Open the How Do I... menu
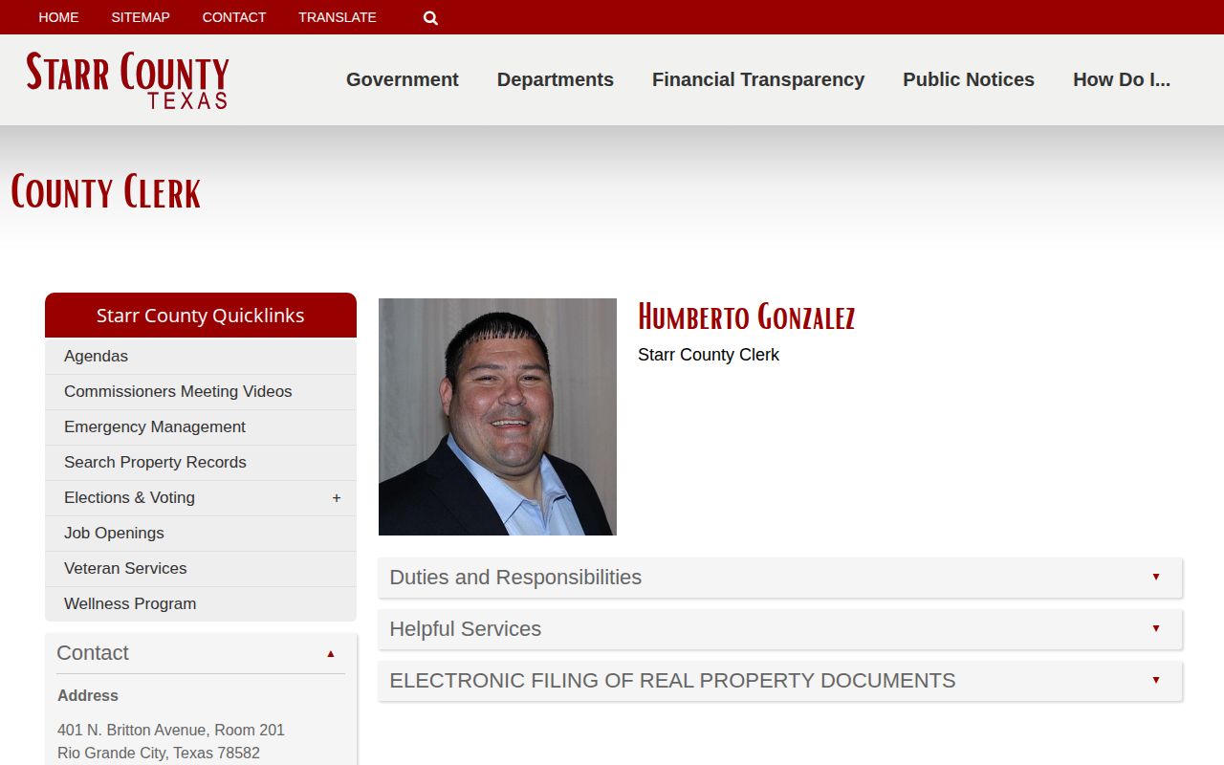Viewport: 1224px width, 765px height. point(1122,79)
